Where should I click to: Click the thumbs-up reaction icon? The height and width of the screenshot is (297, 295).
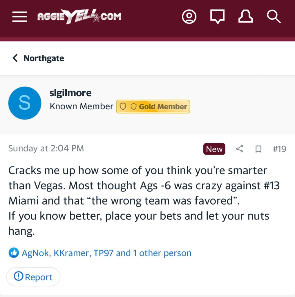click(x=14, y=253)
